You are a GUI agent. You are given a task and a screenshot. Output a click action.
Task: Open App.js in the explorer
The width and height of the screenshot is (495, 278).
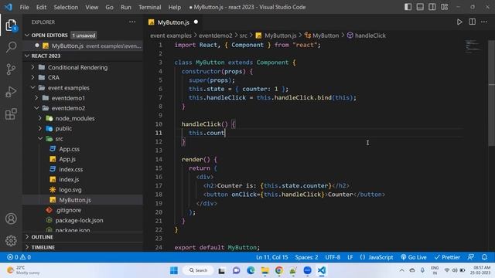[67, 159]
